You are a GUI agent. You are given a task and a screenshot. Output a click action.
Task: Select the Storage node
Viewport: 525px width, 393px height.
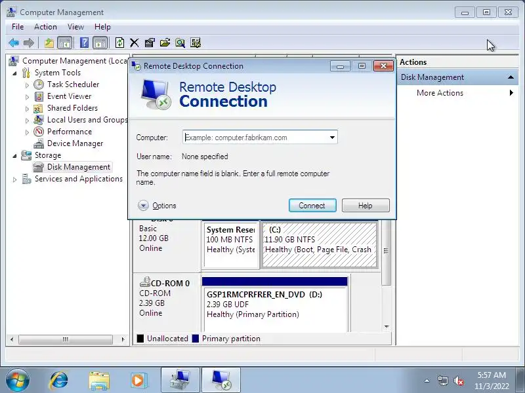[x=48, y=155]
